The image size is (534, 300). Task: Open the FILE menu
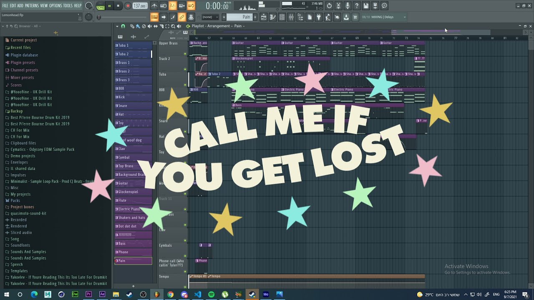[5, 5]
